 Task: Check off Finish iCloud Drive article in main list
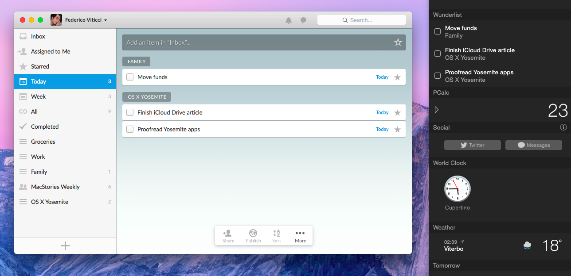130,112
